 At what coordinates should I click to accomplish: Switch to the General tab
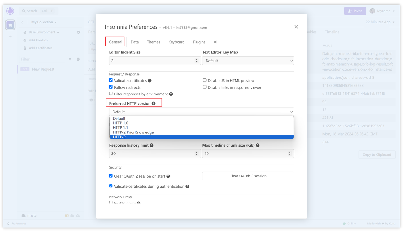[115, 42]
